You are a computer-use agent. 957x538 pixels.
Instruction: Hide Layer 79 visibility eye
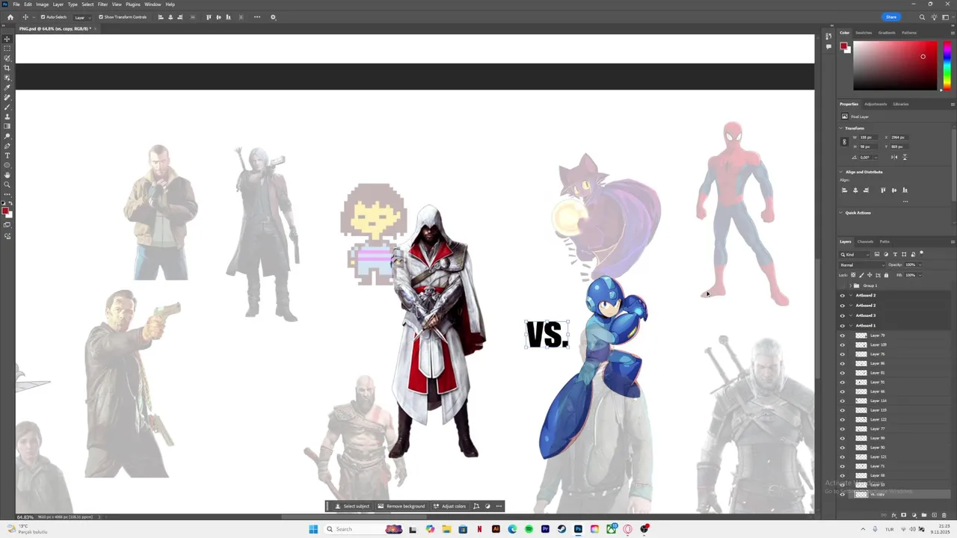[x=843, y=336]
